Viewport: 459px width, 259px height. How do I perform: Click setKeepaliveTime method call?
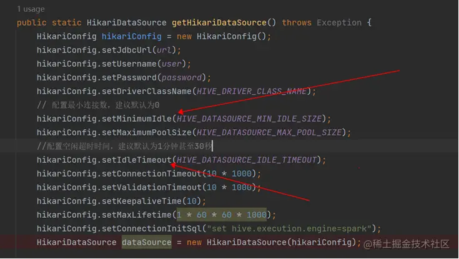coord(142,201)
